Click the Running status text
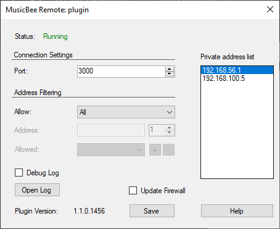This screenshot has width=280, height=229. click(56, 36)
